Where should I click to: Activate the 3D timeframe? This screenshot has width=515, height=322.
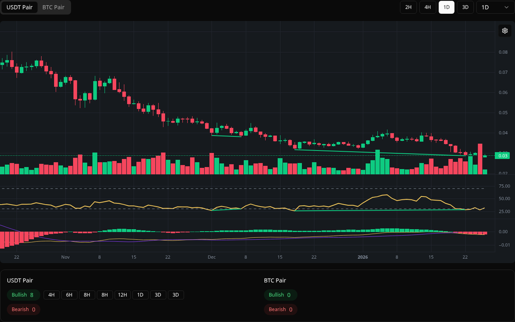[x=465, y=7]
